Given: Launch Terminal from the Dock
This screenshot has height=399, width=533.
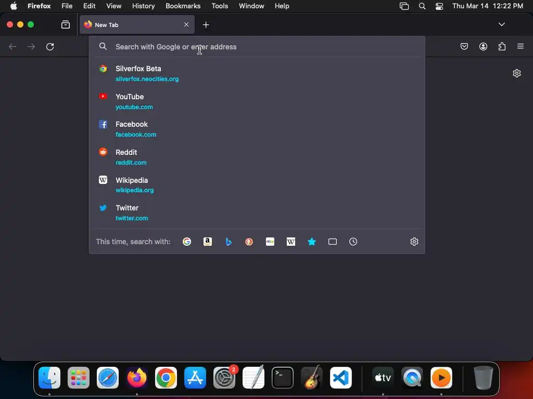Looking at the screenshot, I should point(283,378).
